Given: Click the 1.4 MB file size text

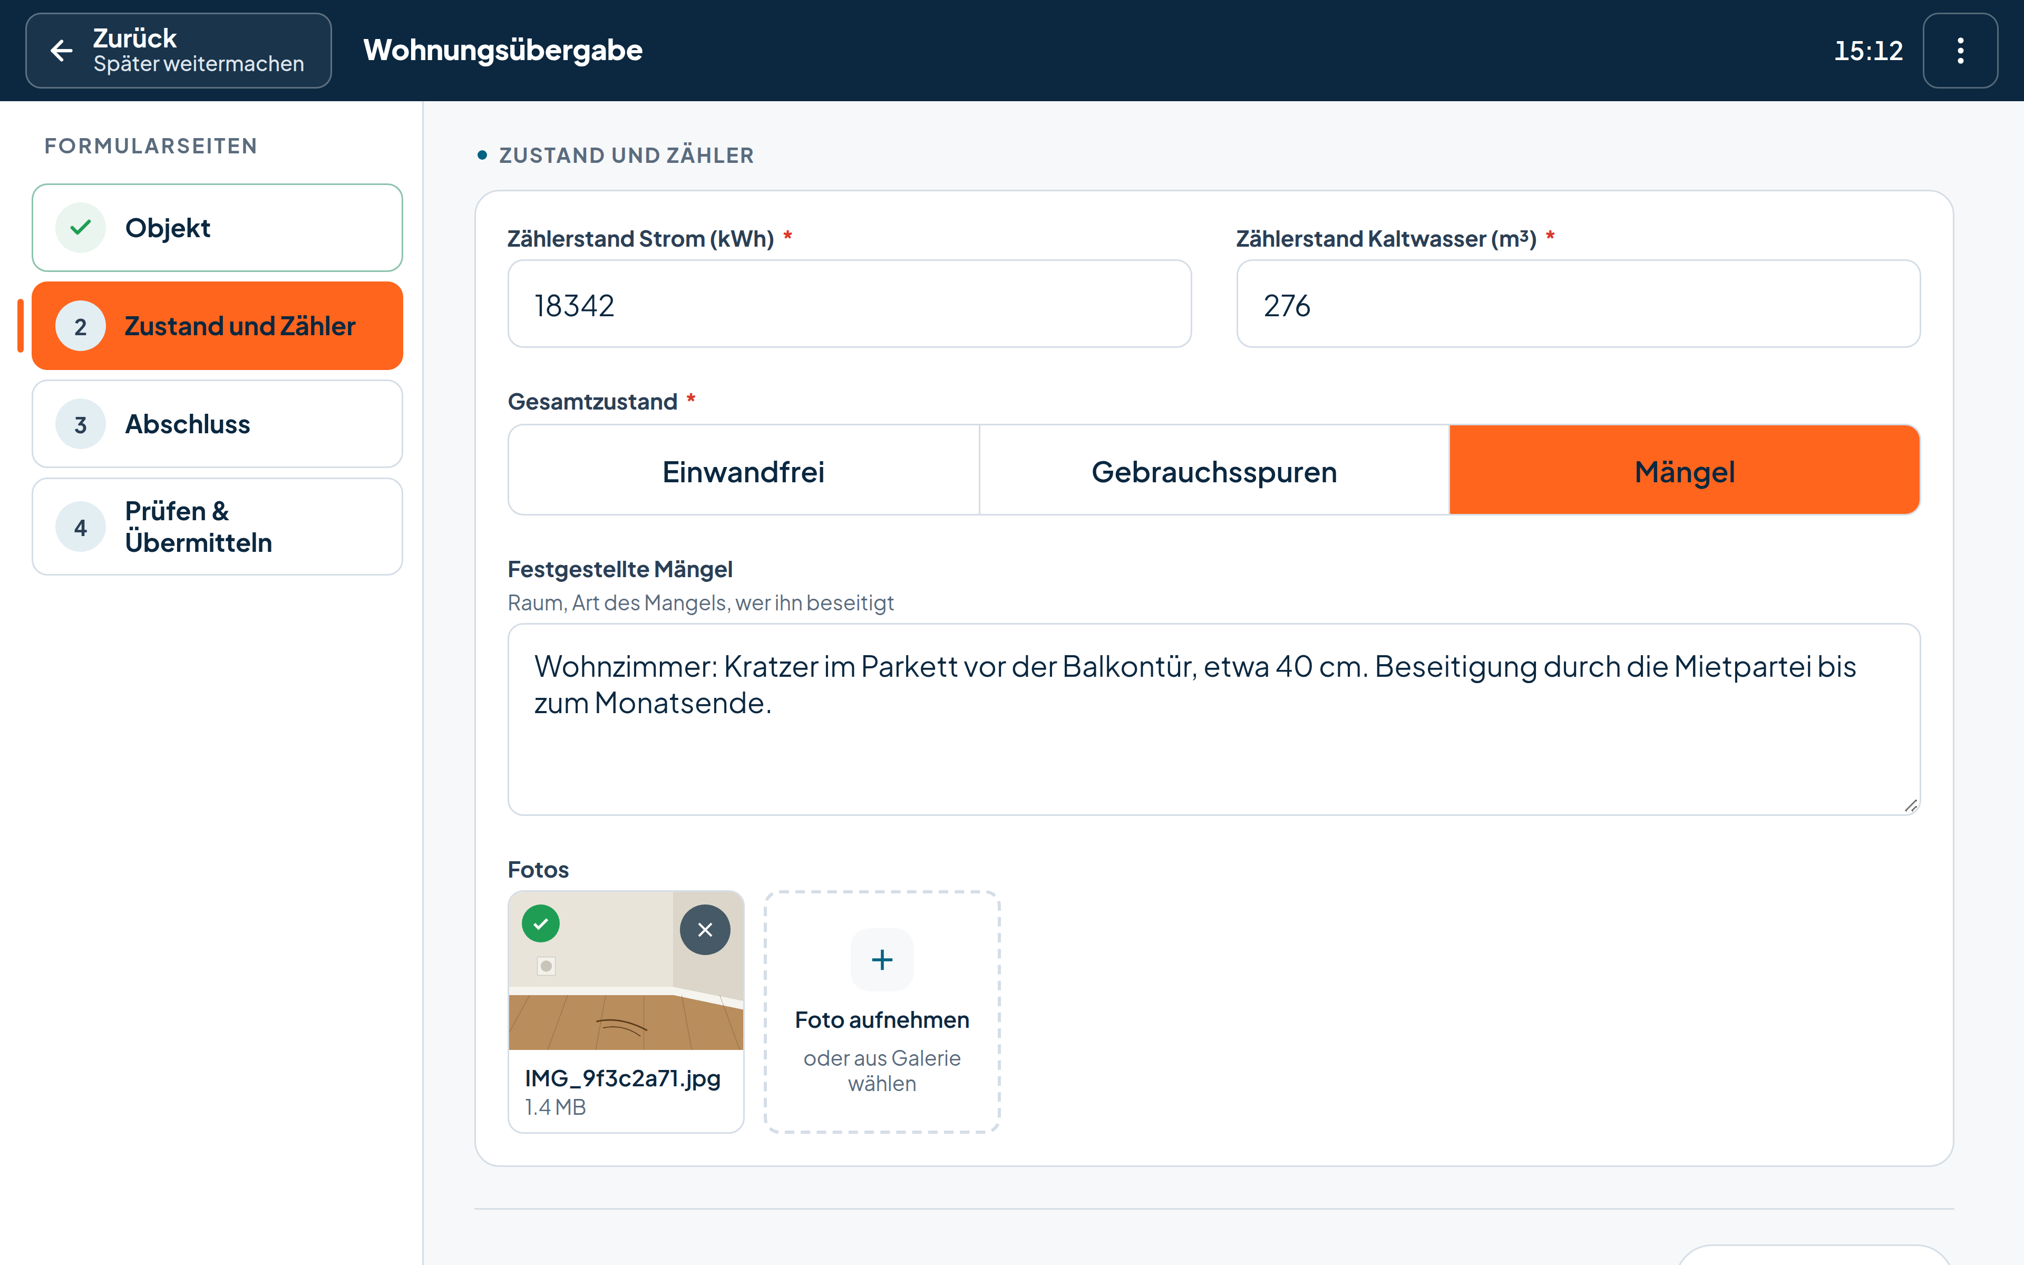Looking at the screenshot, I should [x=556, y=1107].
